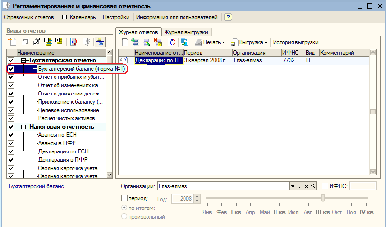Viewport: 386px width, 227px height.
Task: Click the help question mark icon
Action: pos(228,17)
